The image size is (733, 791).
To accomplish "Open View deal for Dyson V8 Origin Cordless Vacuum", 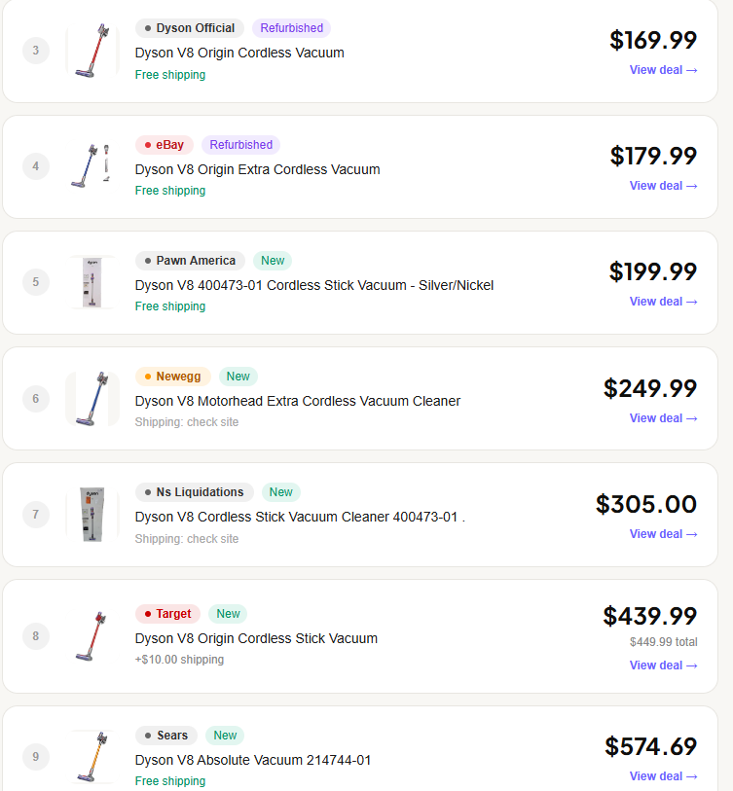I will (663, 69).
